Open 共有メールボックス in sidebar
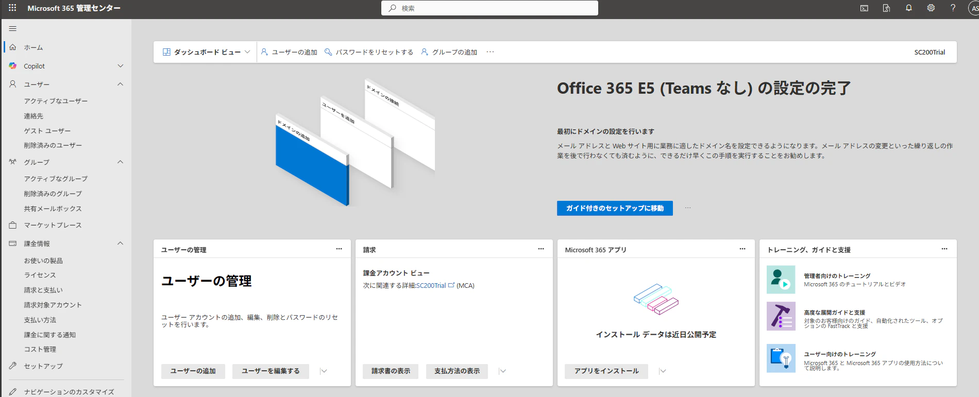This screenshot has height=397, width=979. click(53, 209)
